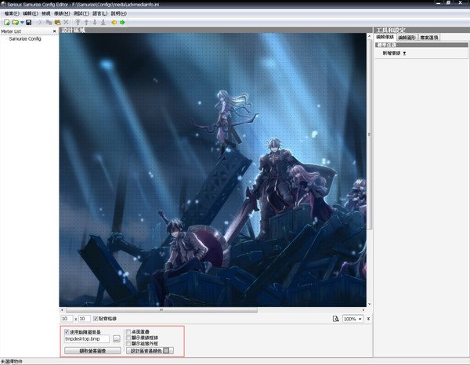Click the 擷取螢幕圖像 capture button

[92, 351]
